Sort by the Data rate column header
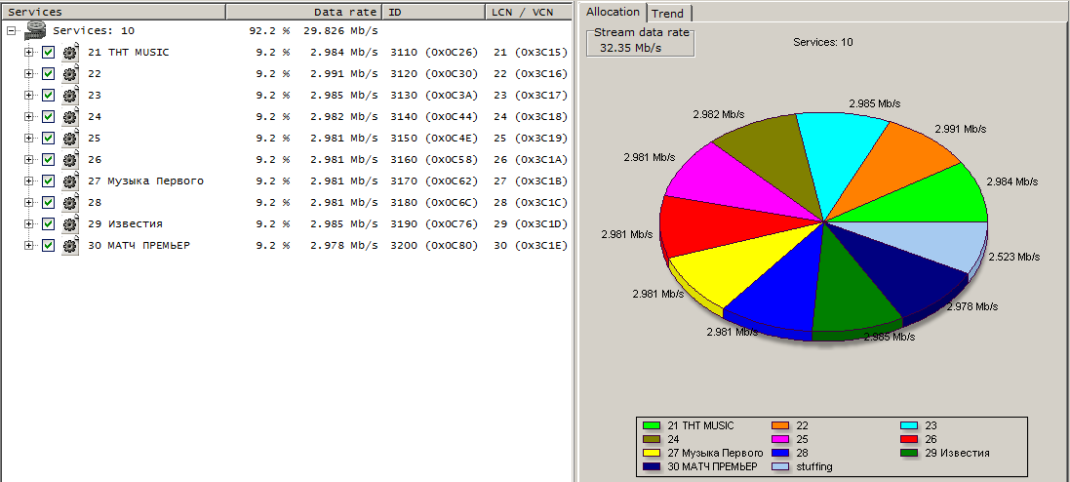The image size is (1070, 482). click(303, 12)
